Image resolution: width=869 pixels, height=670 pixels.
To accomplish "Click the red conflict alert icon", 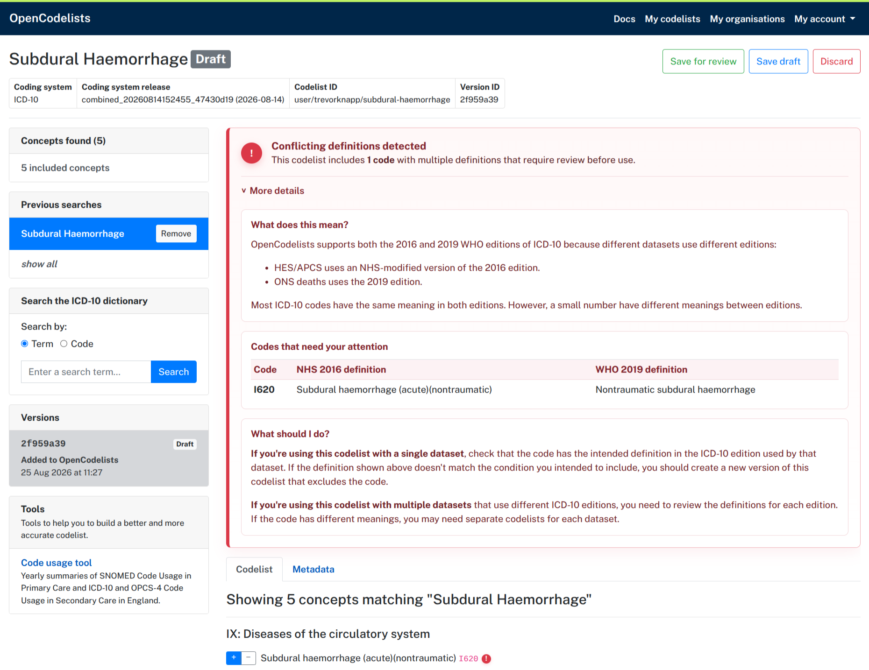I will [251, 153].
